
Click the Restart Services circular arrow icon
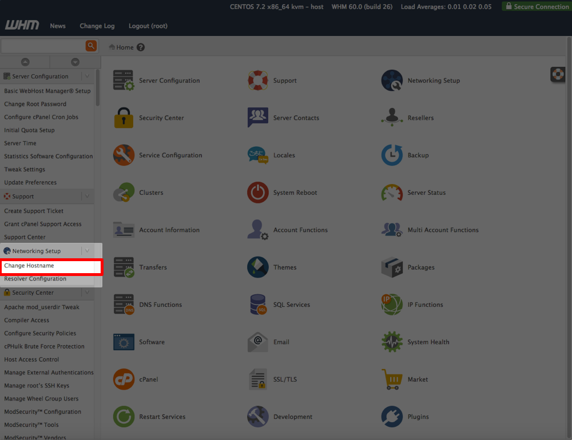123,417
